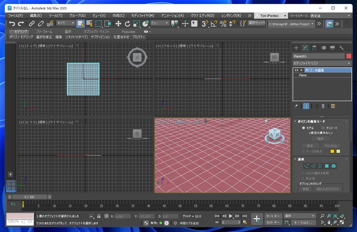Open the key mode 選択 dropdown
The width and height of the screenshot is (357, 232).
tap(299, 216)
